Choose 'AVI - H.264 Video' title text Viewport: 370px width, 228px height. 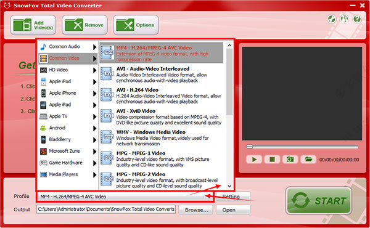tap(138, 90)
